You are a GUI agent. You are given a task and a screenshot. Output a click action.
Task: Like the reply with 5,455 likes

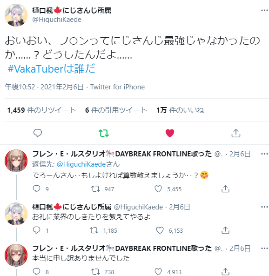click(x=158, y=189)
